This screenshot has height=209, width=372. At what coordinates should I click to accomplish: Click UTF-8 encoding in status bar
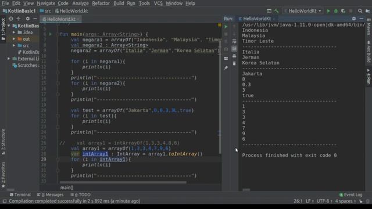(x=324, y=201)
